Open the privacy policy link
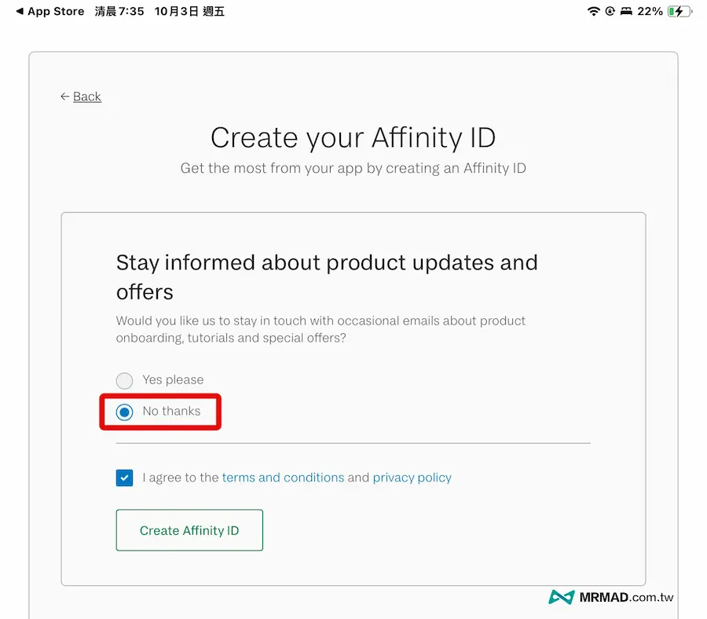The image size is (707, 619). coord(412,478)
